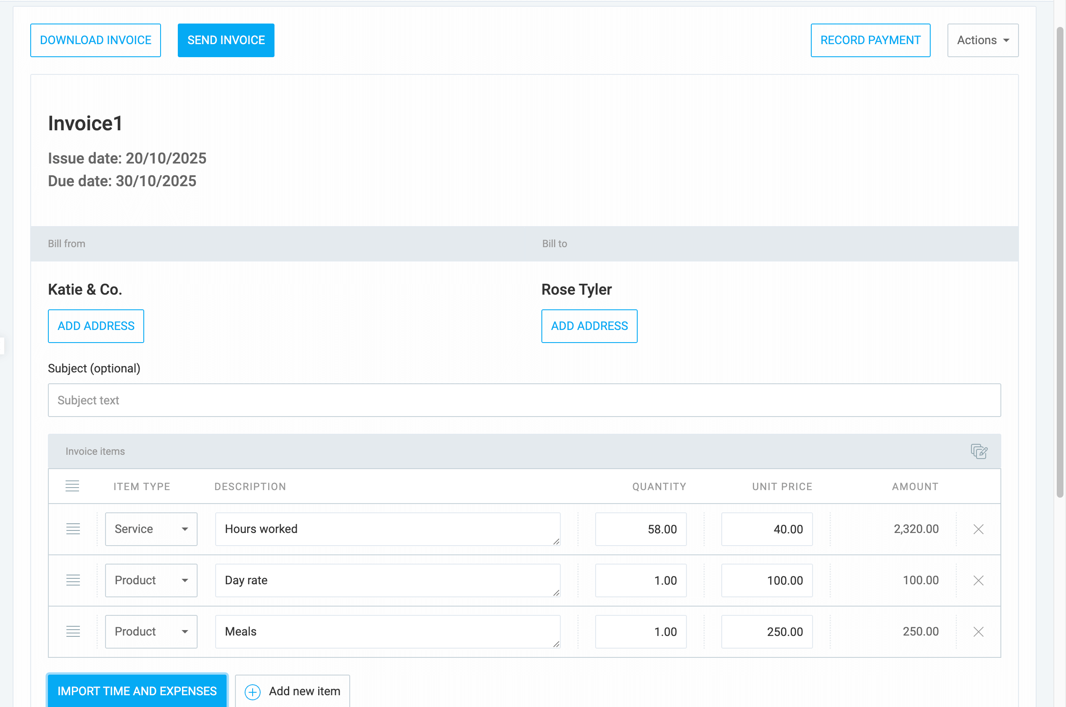Open the Product dropdown on Meals row

pyautogui.click(x=151, y=632)
